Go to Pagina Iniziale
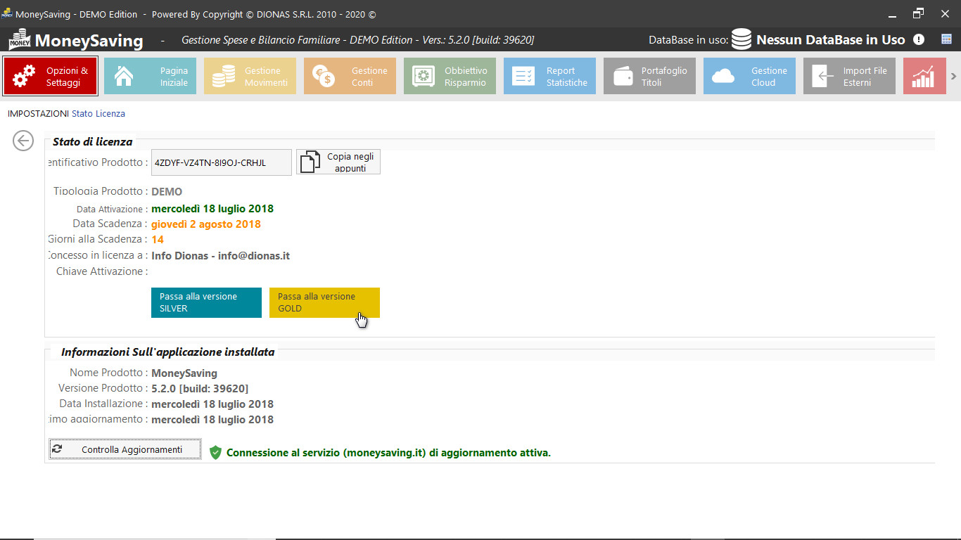The height and width of the screenshot is (540, 961). 150,76
